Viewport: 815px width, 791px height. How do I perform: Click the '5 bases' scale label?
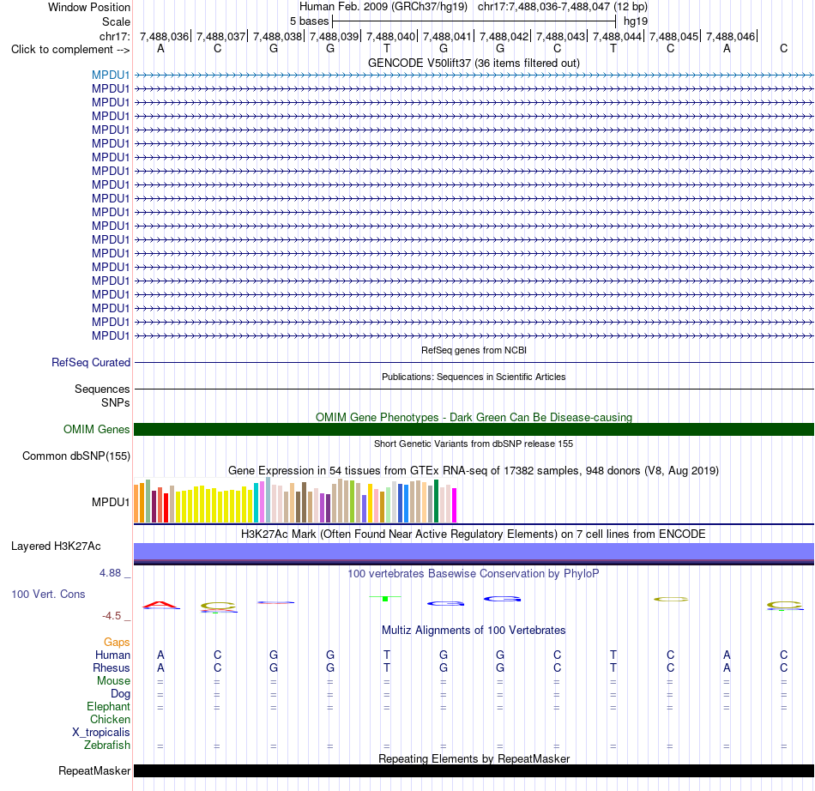click(309, 21)
